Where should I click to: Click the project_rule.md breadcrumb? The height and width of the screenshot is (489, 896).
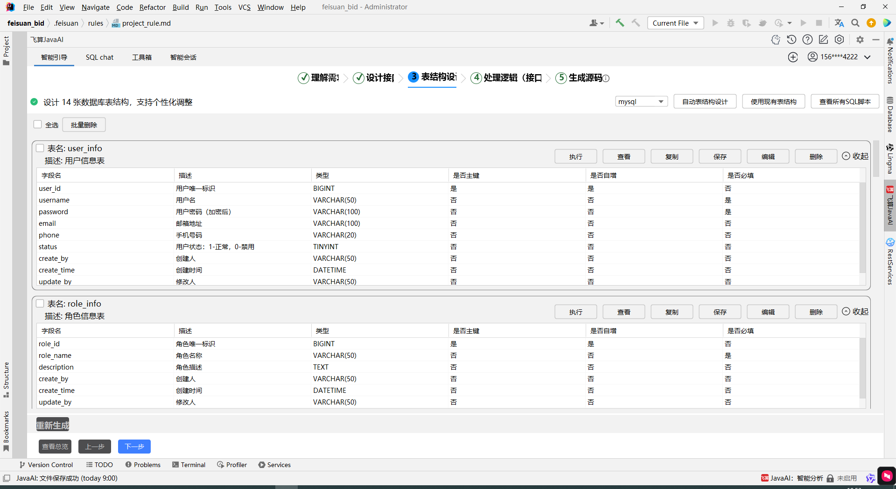141,23
